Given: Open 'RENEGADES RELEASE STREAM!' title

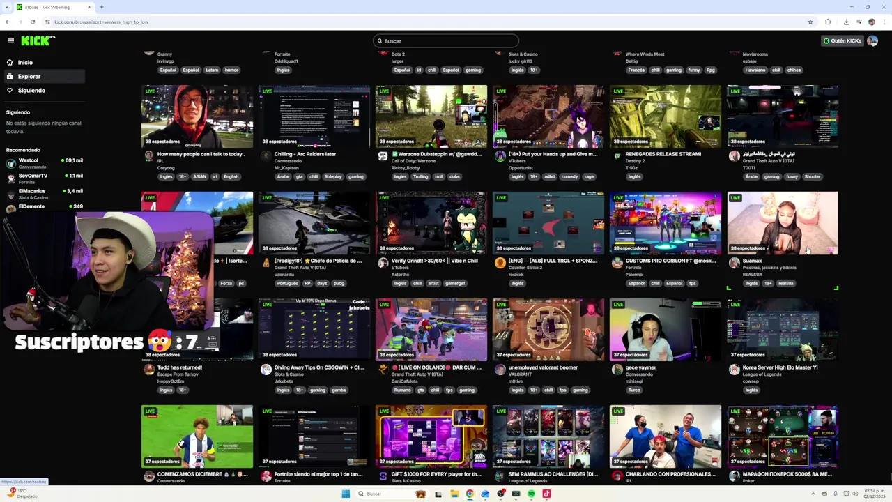Looking at the screenshot, I should pyautogui.click(x=663, y=154).
